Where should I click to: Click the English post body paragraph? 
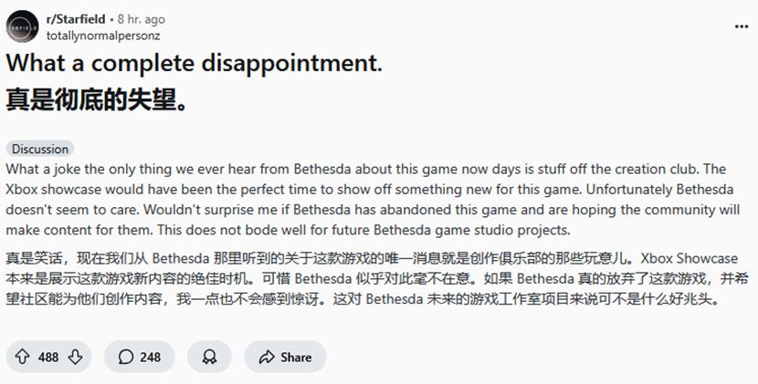[x=365, y=199]
